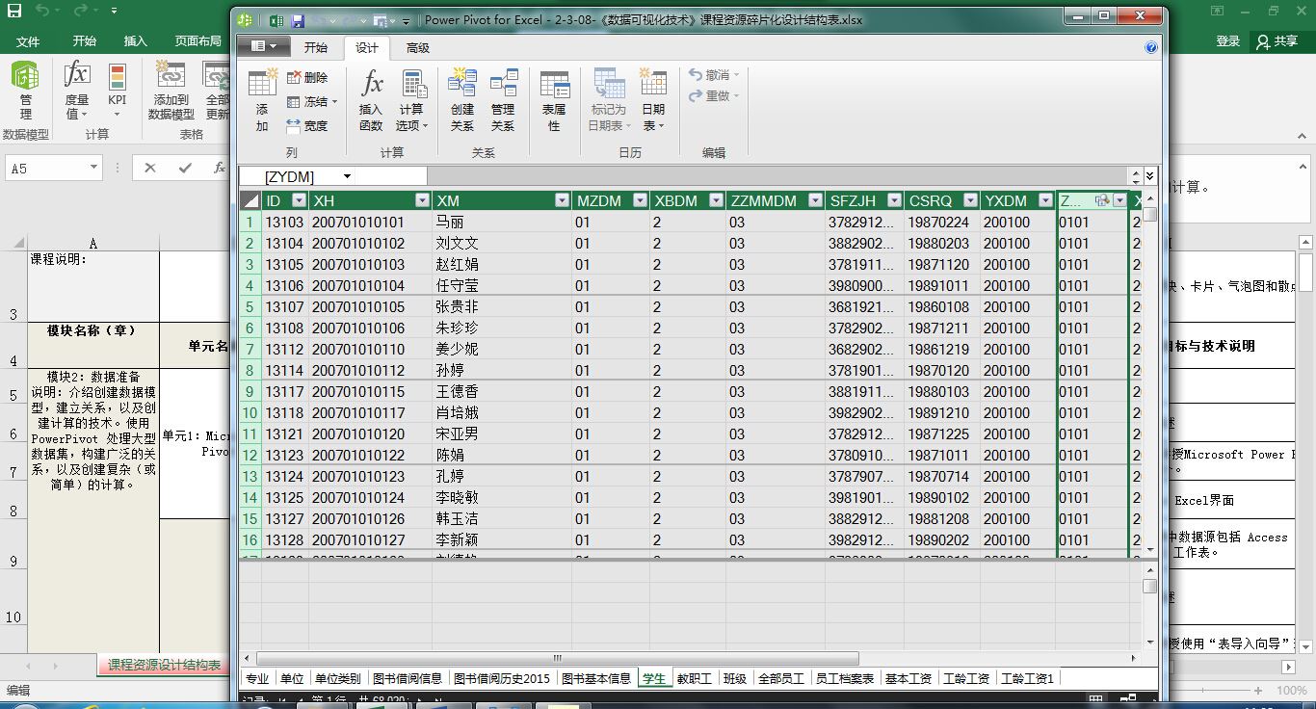Open Excel name box A5 dropdown
Image resolution: width=1316 pixels, height=709 pixels.
pos(93,168)
